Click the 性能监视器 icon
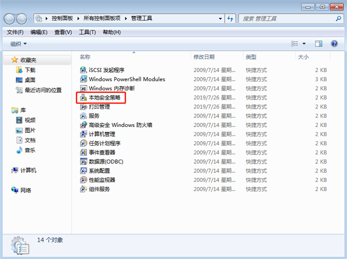Screen dimensions: 347x259 click(x=84, y=180)
